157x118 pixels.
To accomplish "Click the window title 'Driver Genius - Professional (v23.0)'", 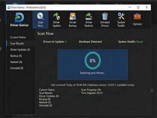I will pos(28,8).
